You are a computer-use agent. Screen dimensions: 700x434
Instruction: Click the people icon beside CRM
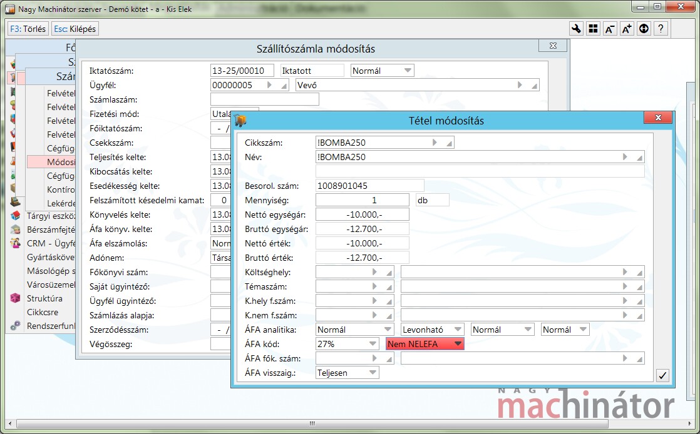[x=15, y=243]
